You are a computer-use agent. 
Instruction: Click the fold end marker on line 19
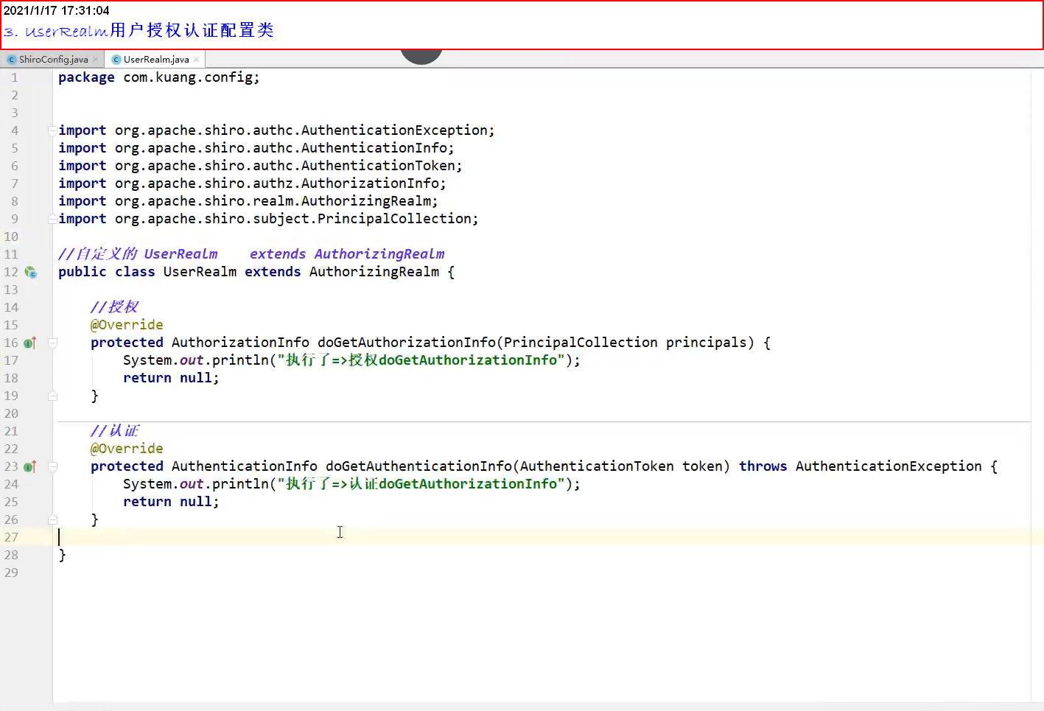pyautogui.click(x=52, y=396)
